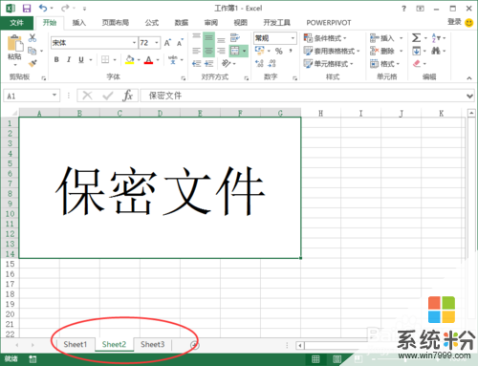Switch to Sheet1 tab

pyautogui.click(x=76, y=344)
